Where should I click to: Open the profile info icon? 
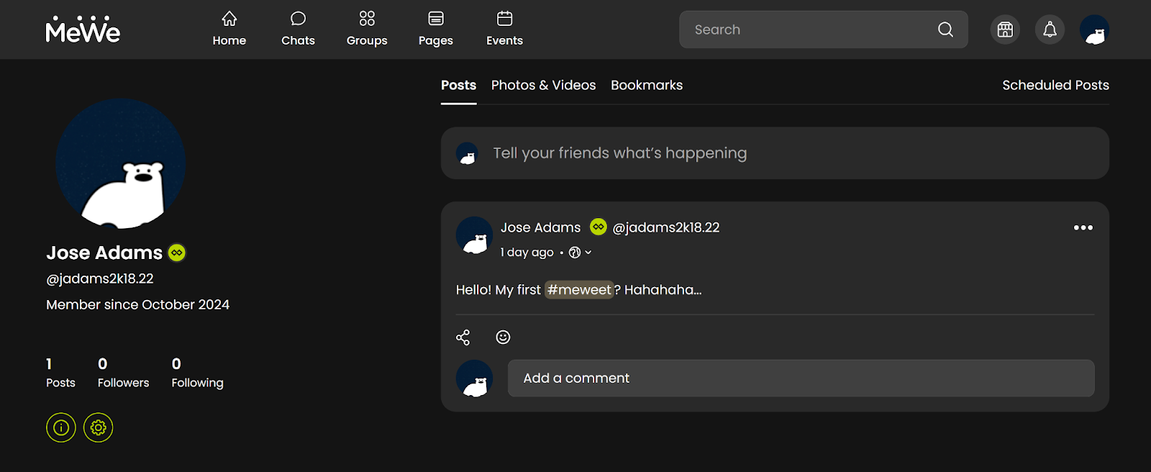point(61,427)
